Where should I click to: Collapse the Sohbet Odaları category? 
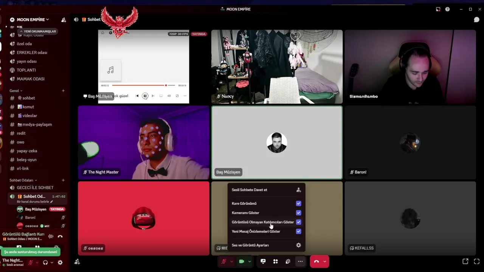point(23,180)
